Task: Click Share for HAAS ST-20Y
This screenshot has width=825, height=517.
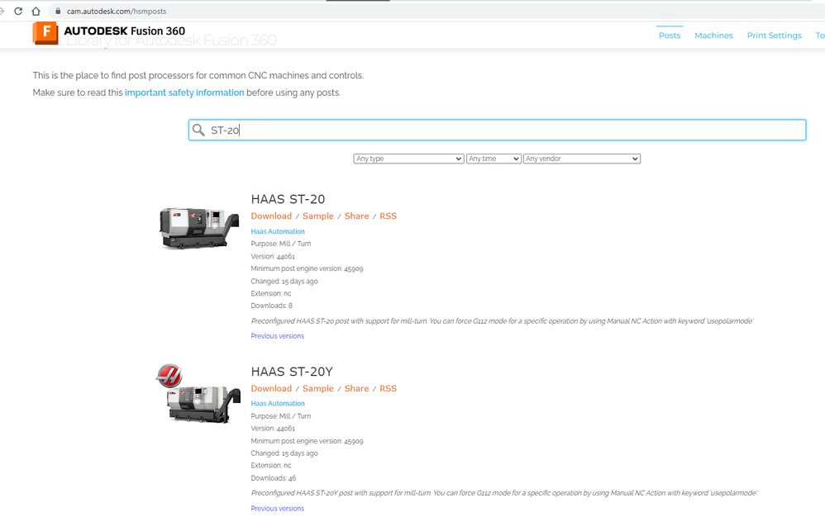Action: pos(356,388)
